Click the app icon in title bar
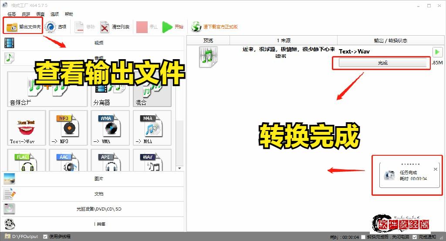This screenshot has width=446, height=241. click(x=5, y=5)
